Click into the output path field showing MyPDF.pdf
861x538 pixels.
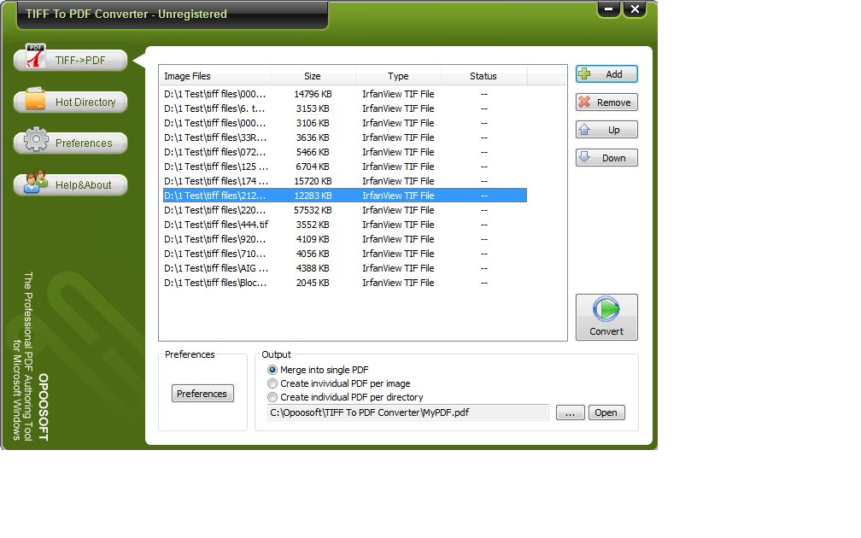407,412
